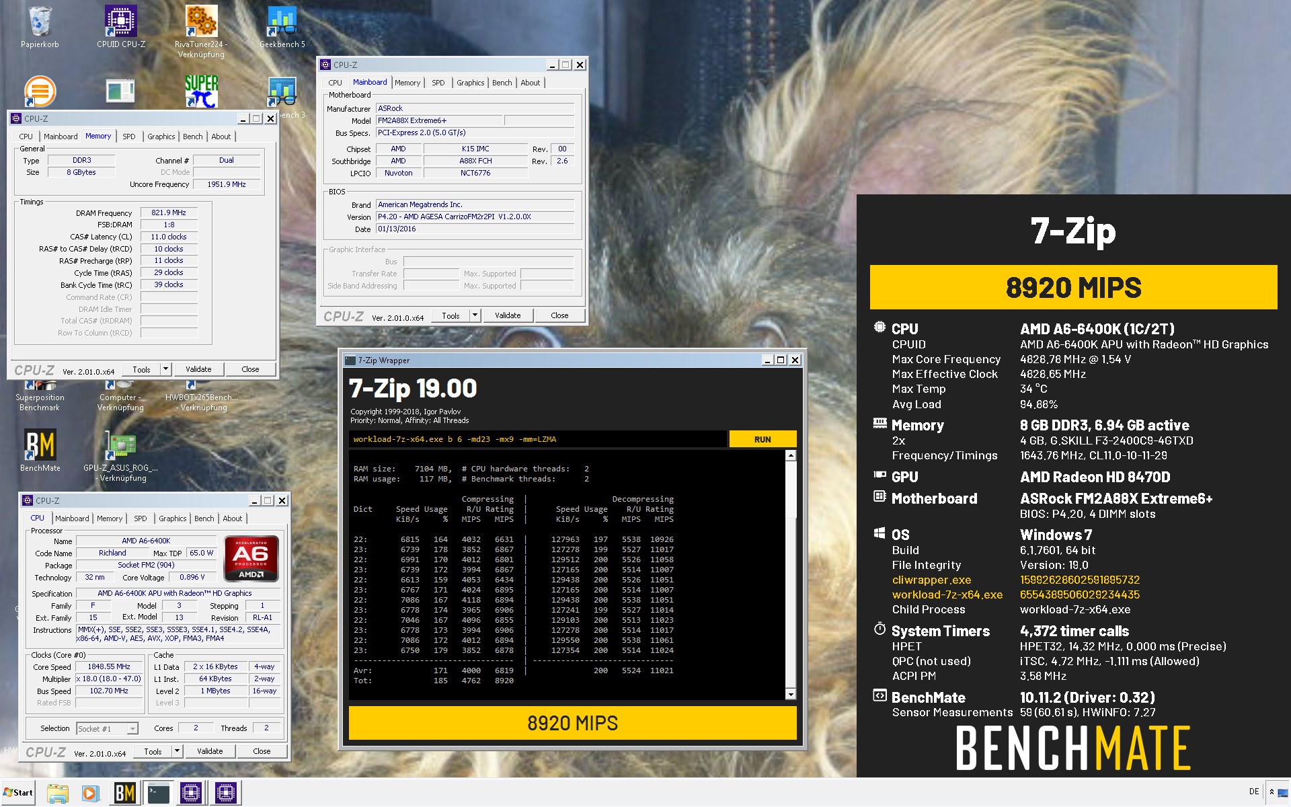This screenshot has width=1291, height=807.
Task: Click the 7-Zip Wrapper title bar icon
Action: click(350, 360)
